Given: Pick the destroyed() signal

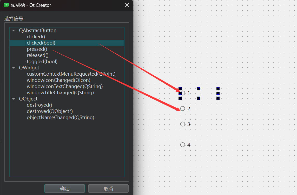Looking at the screenshot, I should (x=39, y=105).
